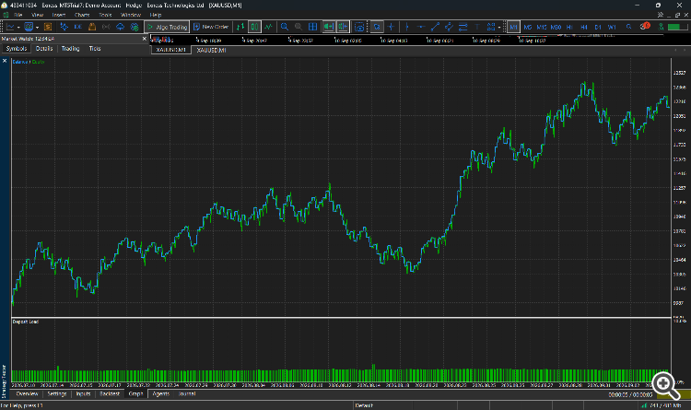Select the second XAUUSD,M1 chart tab

[212, 51]
